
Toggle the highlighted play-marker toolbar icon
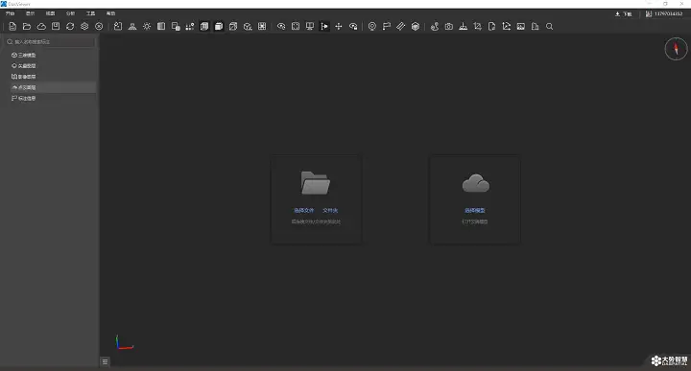[324, 27]
